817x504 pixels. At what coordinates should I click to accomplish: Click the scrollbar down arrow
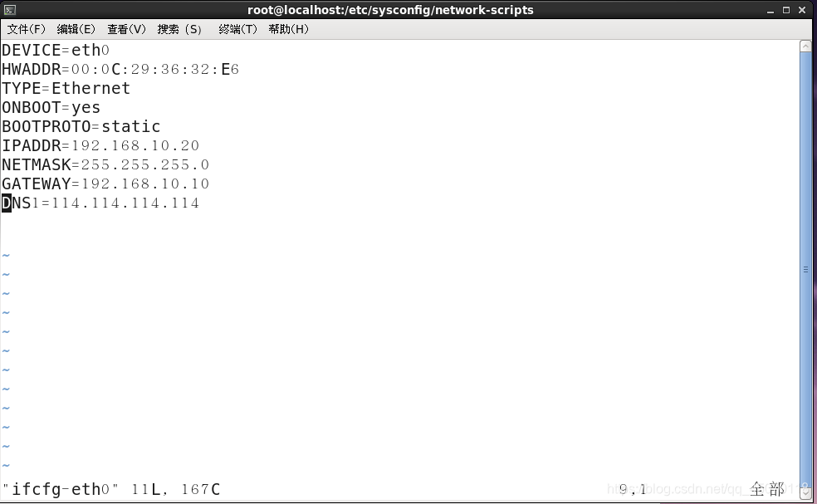click(x=805, y=492)
